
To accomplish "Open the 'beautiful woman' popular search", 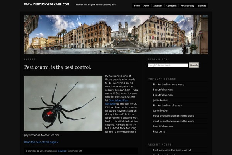I will [163, 126].
